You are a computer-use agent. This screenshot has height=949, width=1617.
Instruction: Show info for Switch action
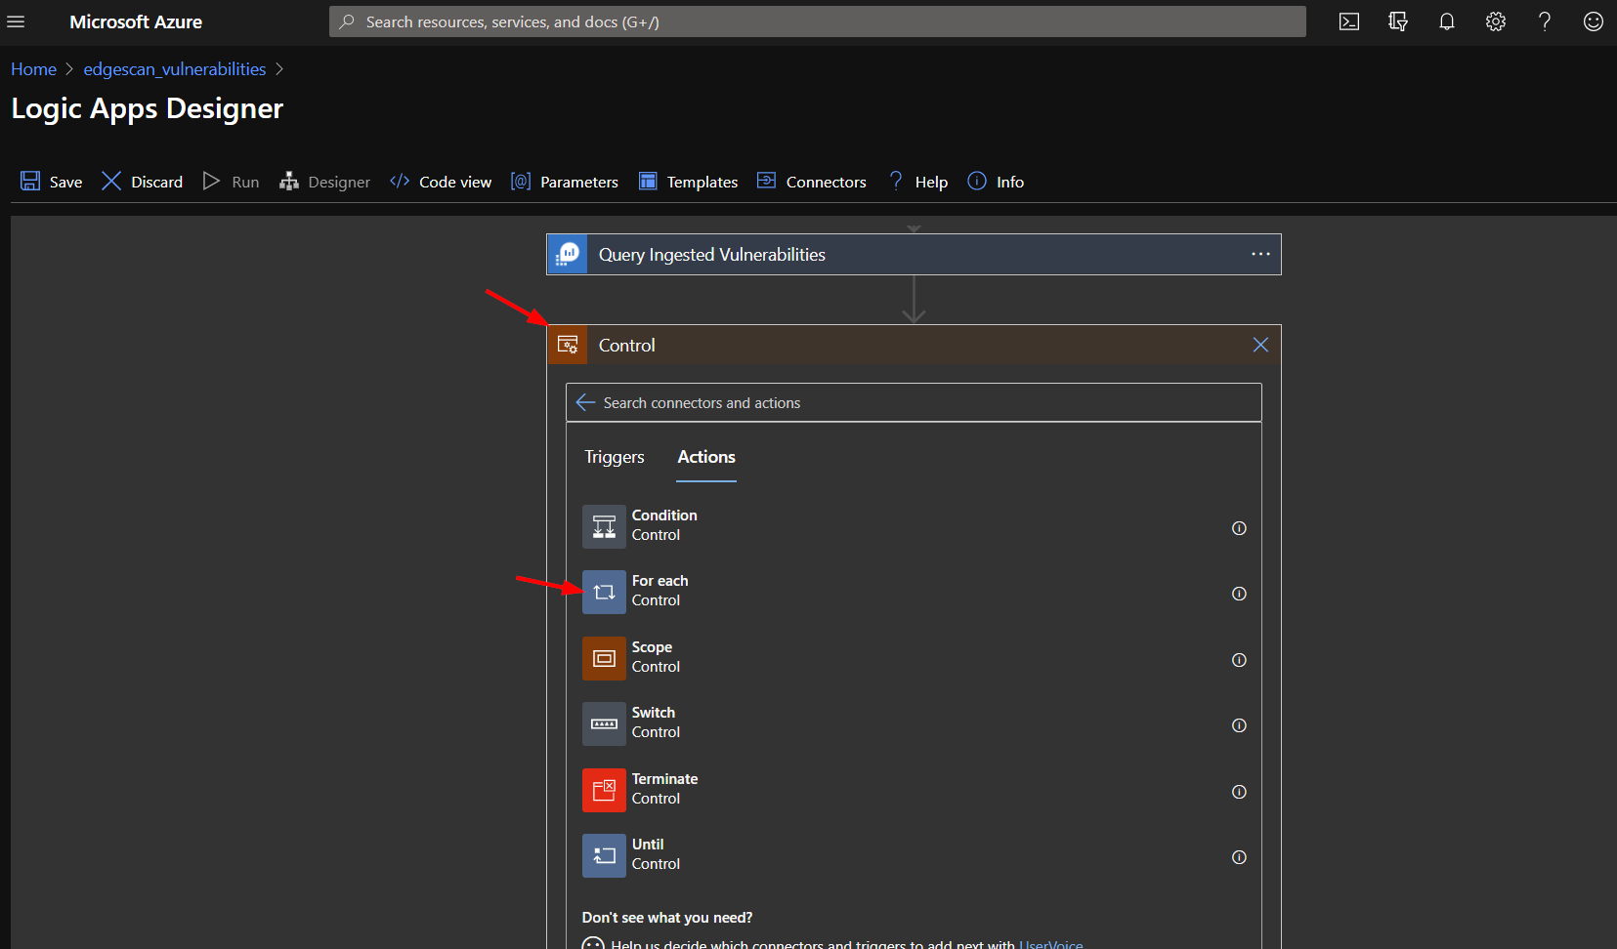(1239, 725)
